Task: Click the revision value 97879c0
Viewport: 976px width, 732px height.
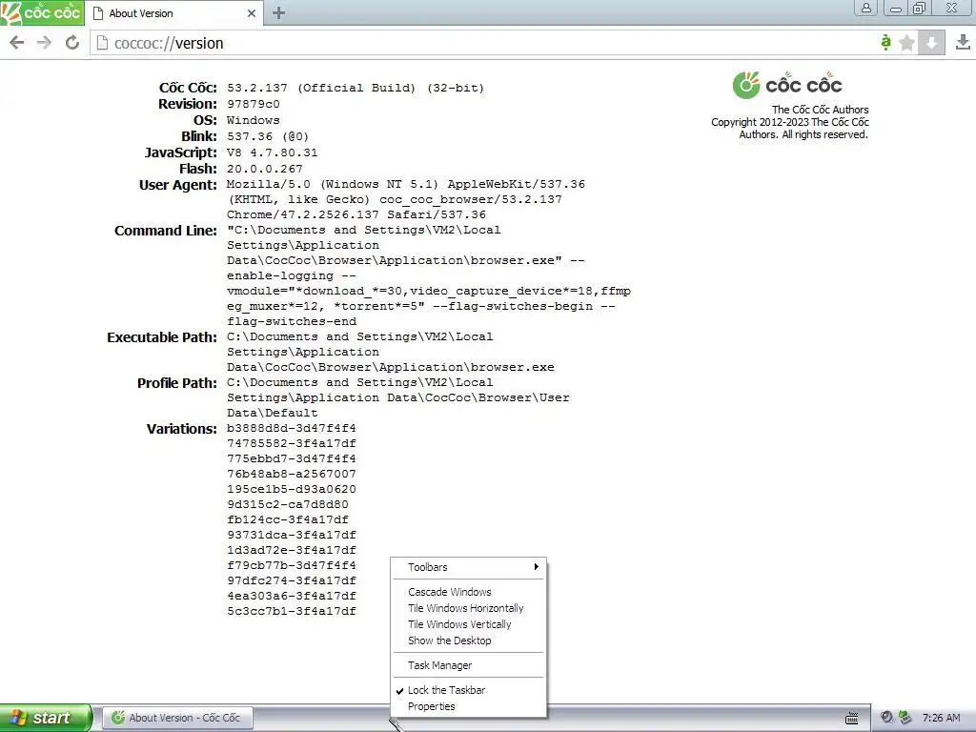Action: (x=254, y=104)
